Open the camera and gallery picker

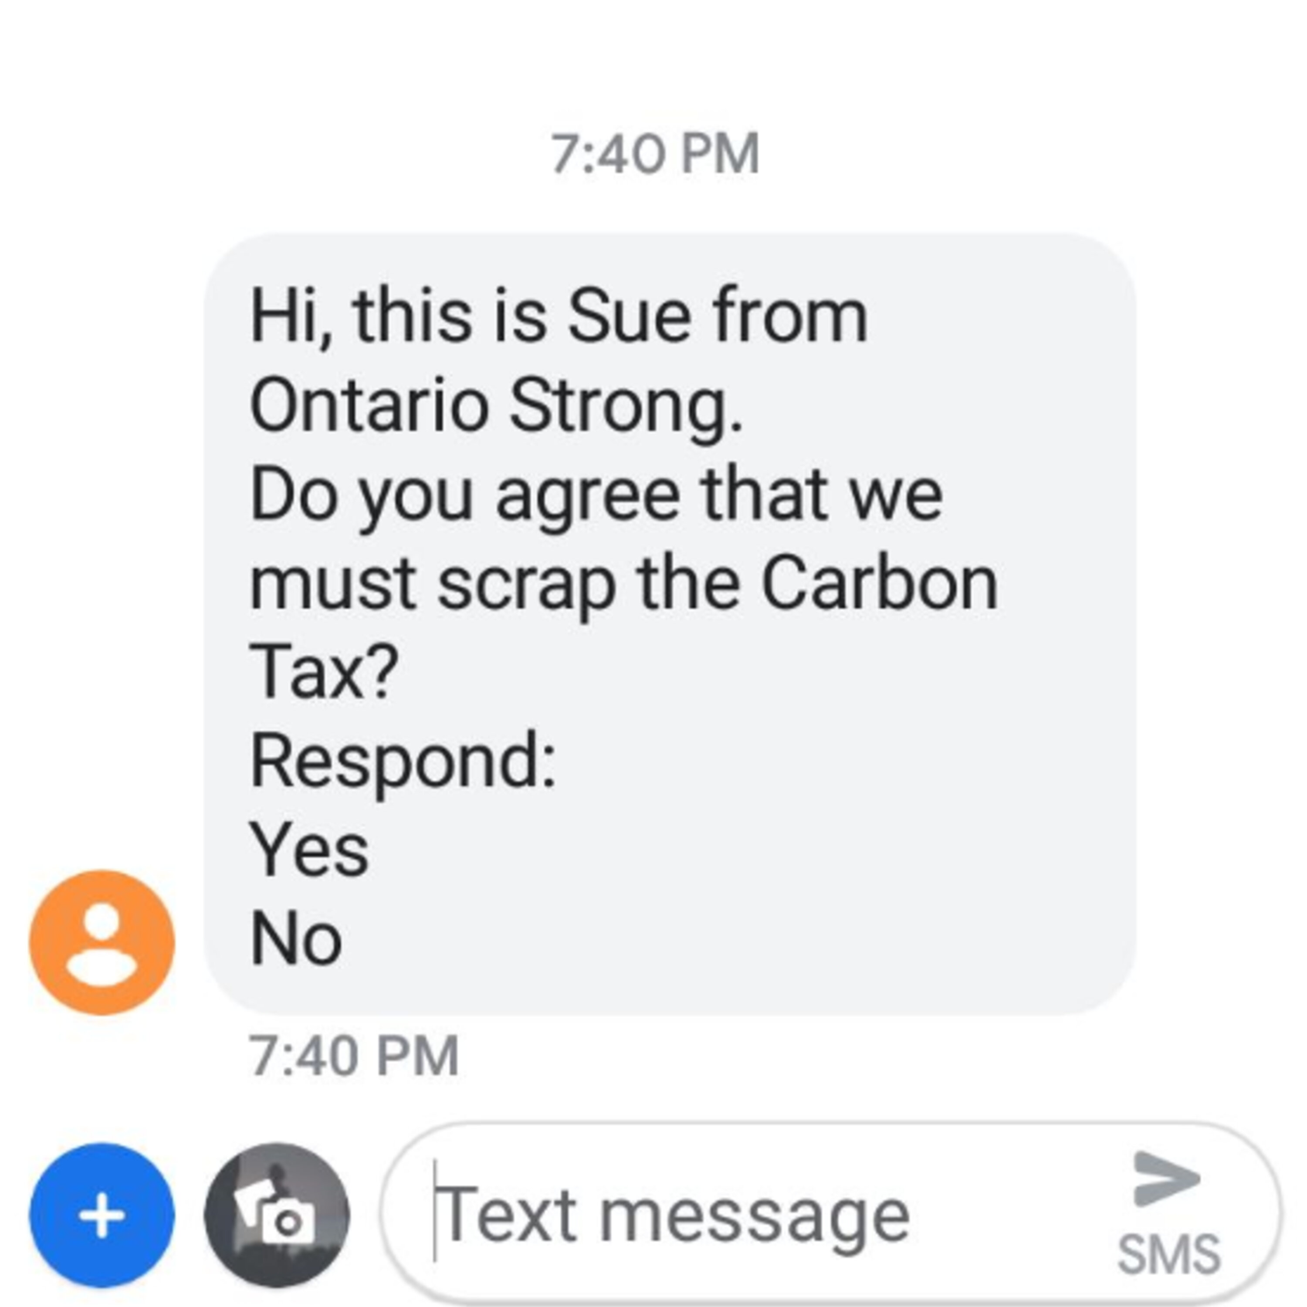coord(277,1215)
